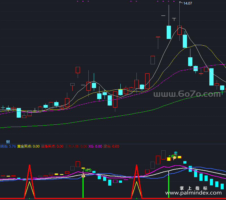Viewport: 226px width, 200px height.
Task: Click the money bag signal icon
Action: 83,175
